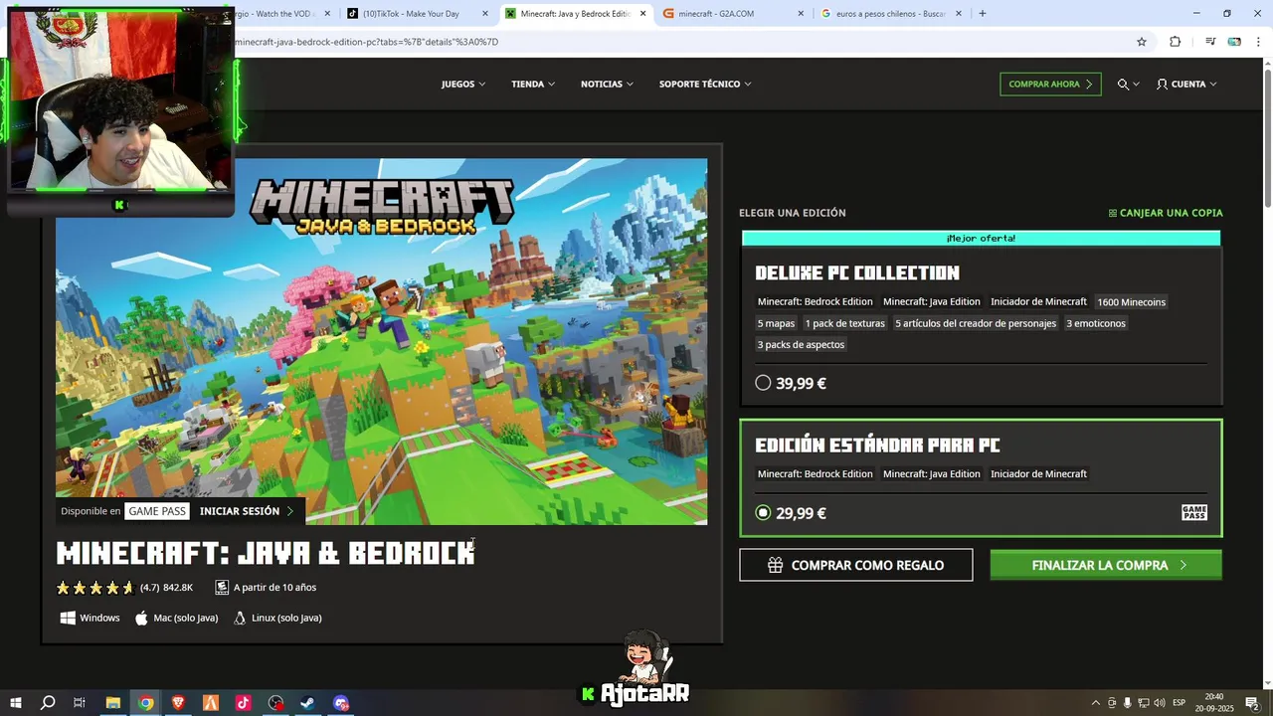
Task: Click INICIAR SESIÓN link under game image
Action: (247, 511)
